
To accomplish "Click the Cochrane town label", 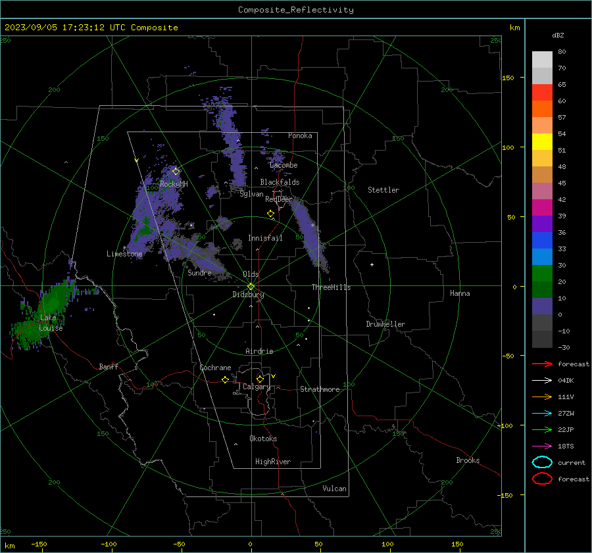I will click(215, 368).
